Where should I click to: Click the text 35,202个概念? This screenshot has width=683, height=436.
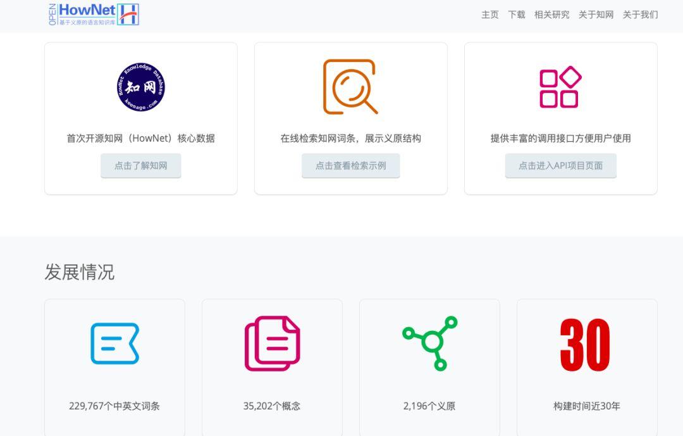tap(272, 406)
